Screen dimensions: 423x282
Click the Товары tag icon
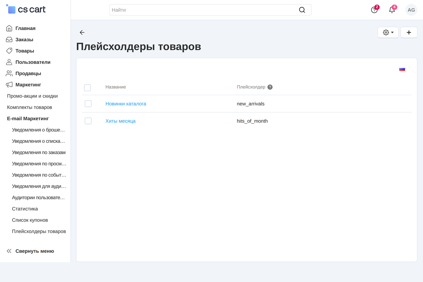(9, 51)
